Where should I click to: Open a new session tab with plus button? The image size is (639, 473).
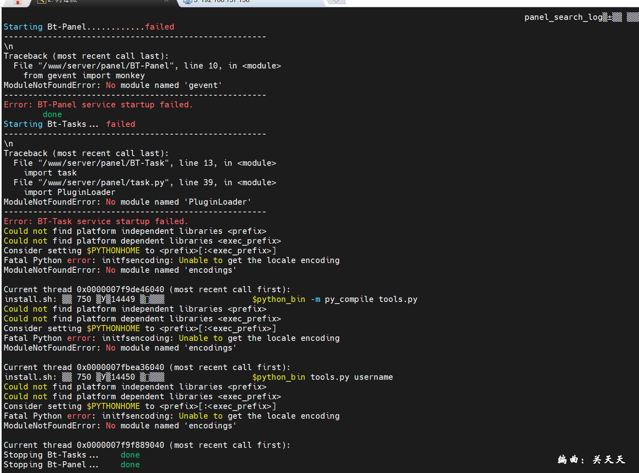coord(336,1)
